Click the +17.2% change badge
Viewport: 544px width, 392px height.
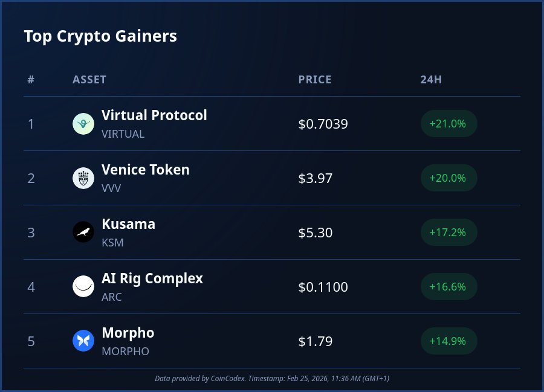tap(448, 233)
